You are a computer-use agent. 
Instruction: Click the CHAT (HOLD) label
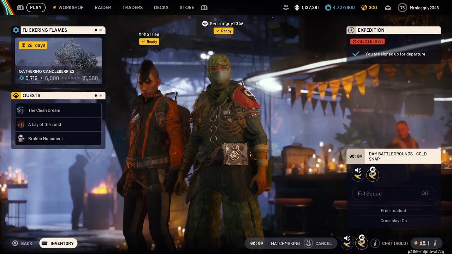coord(395,243)
